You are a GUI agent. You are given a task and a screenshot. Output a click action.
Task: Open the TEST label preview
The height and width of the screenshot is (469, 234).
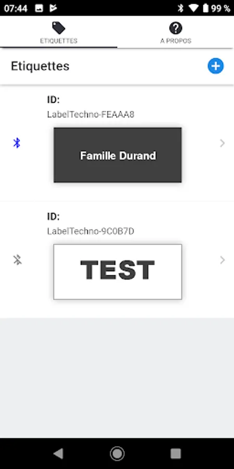tap(118, 271)
